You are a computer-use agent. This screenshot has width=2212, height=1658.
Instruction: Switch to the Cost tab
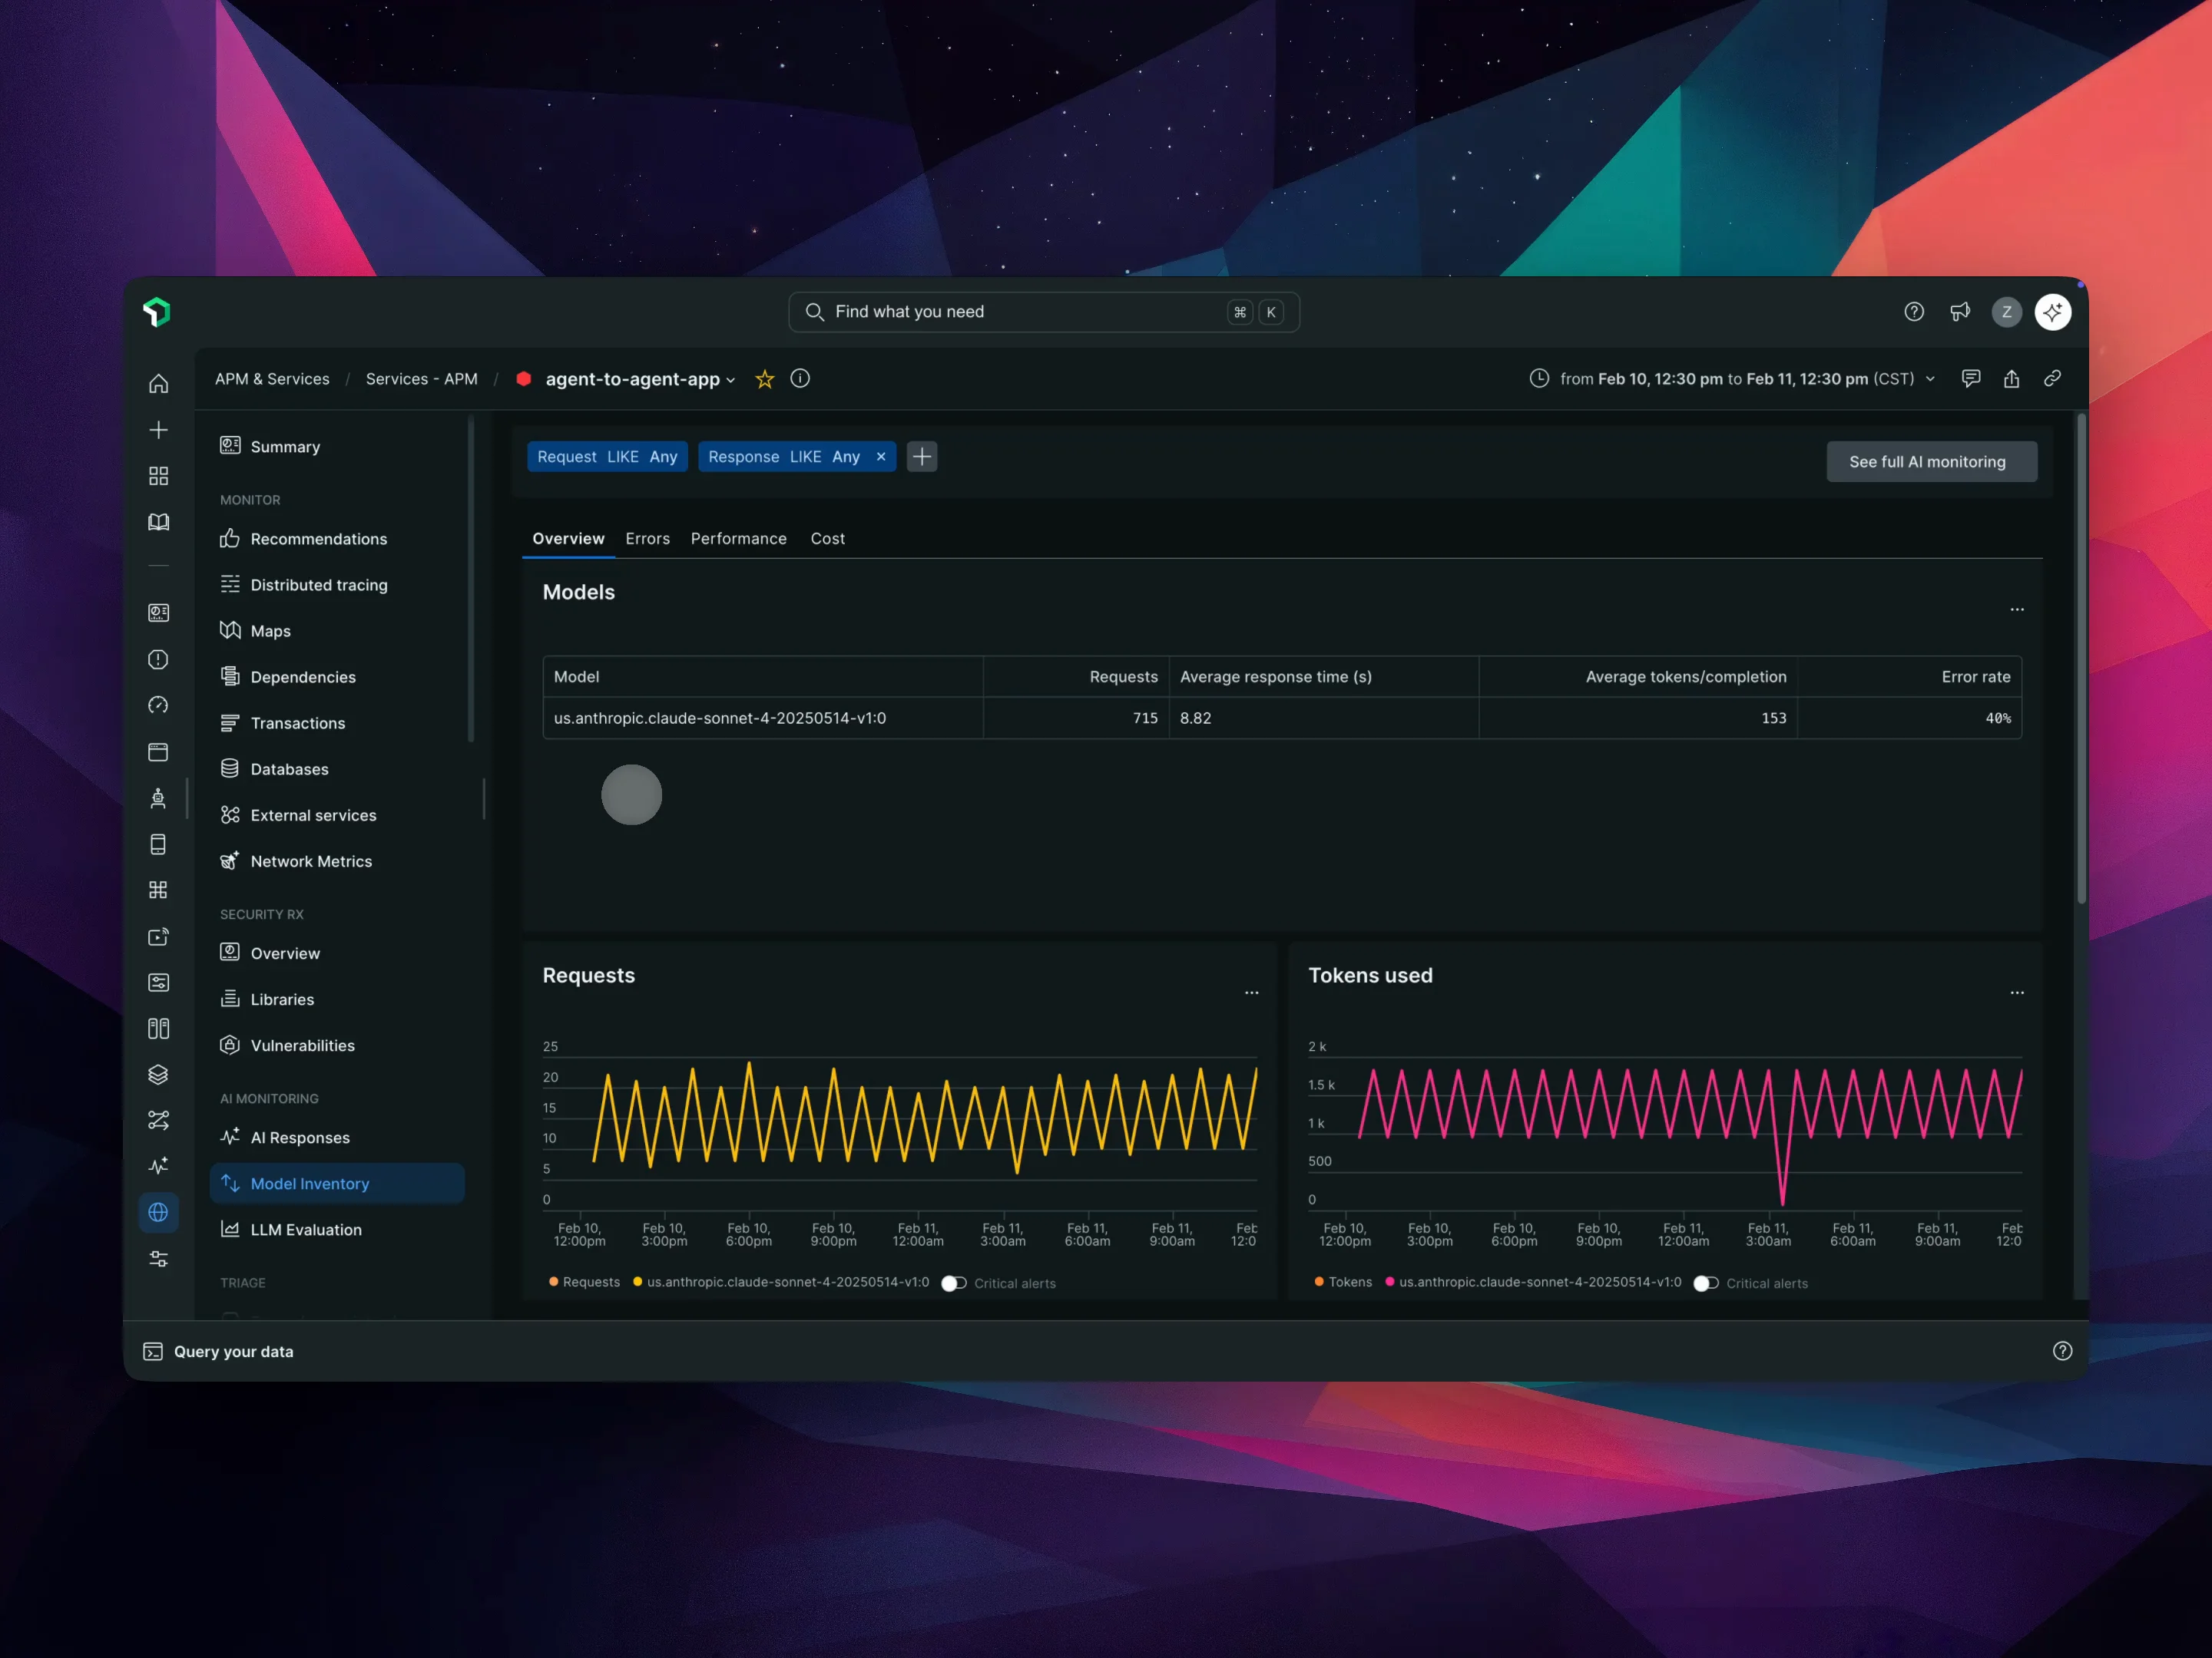point(828,539)
